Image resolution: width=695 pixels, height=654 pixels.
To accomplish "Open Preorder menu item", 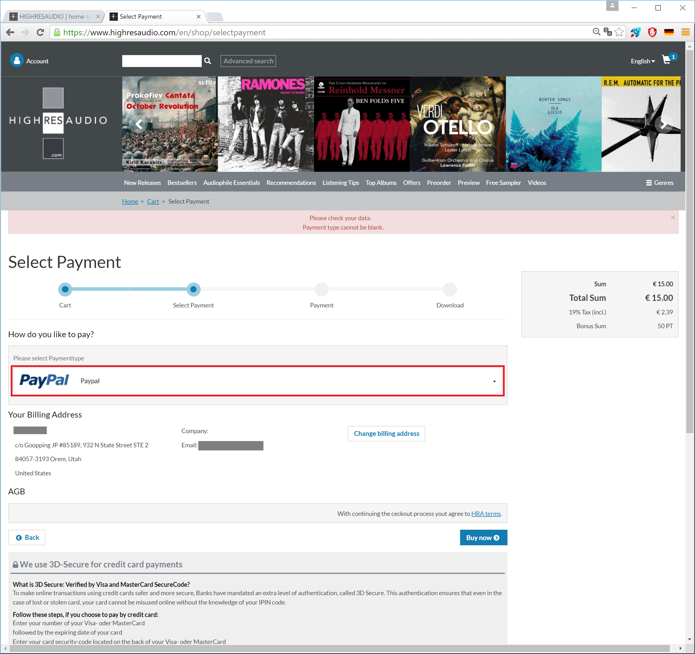I will coord(439,182).
